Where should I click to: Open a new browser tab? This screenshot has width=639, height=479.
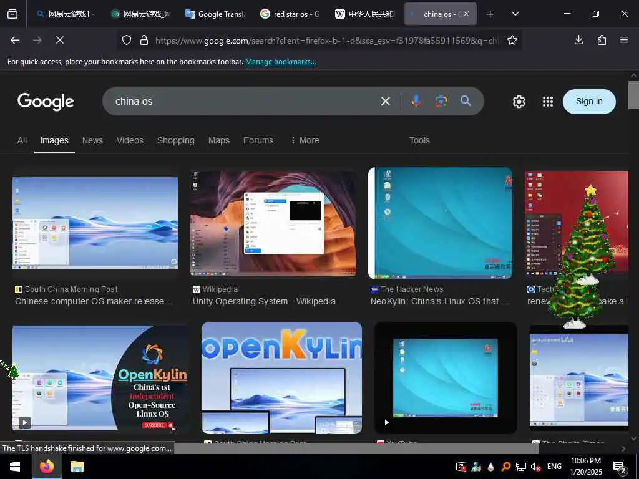point(490,14)
